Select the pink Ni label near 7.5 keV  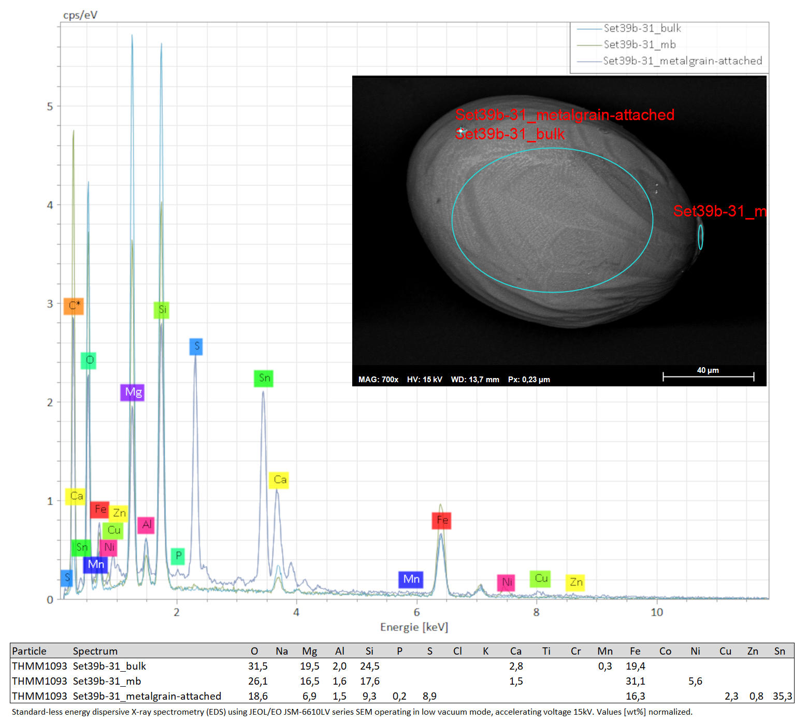pos(506,583)
